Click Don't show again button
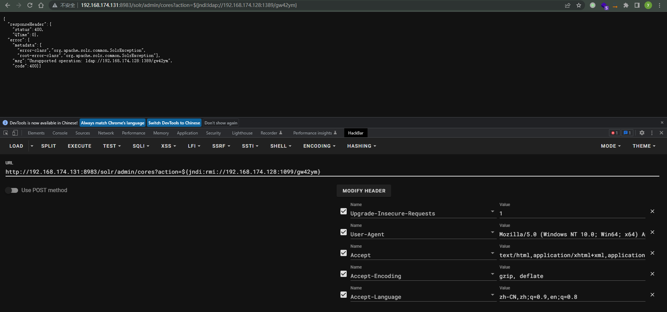Viewport: 667px width, 312px height. click(x=221, y=123)
